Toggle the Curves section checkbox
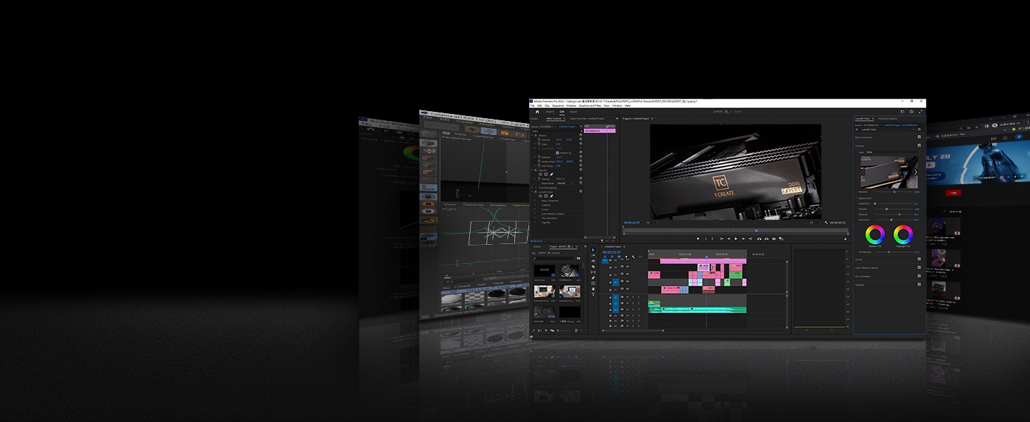 (x=919, y=260)
